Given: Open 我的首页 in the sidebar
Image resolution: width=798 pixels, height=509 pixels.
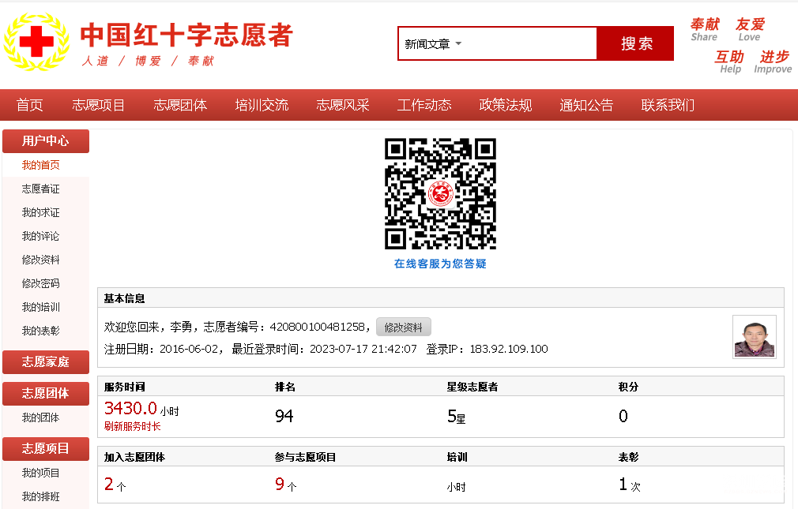Looking at the screenshot, I should tap(41, 165).
